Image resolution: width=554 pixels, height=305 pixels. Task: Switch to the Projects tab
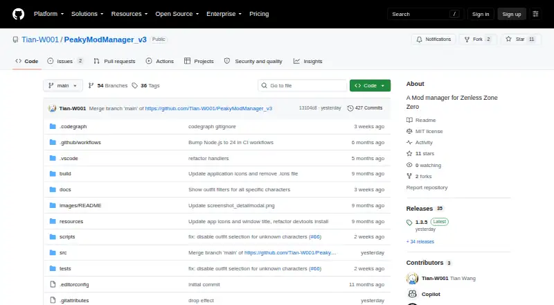click(199, 61)
